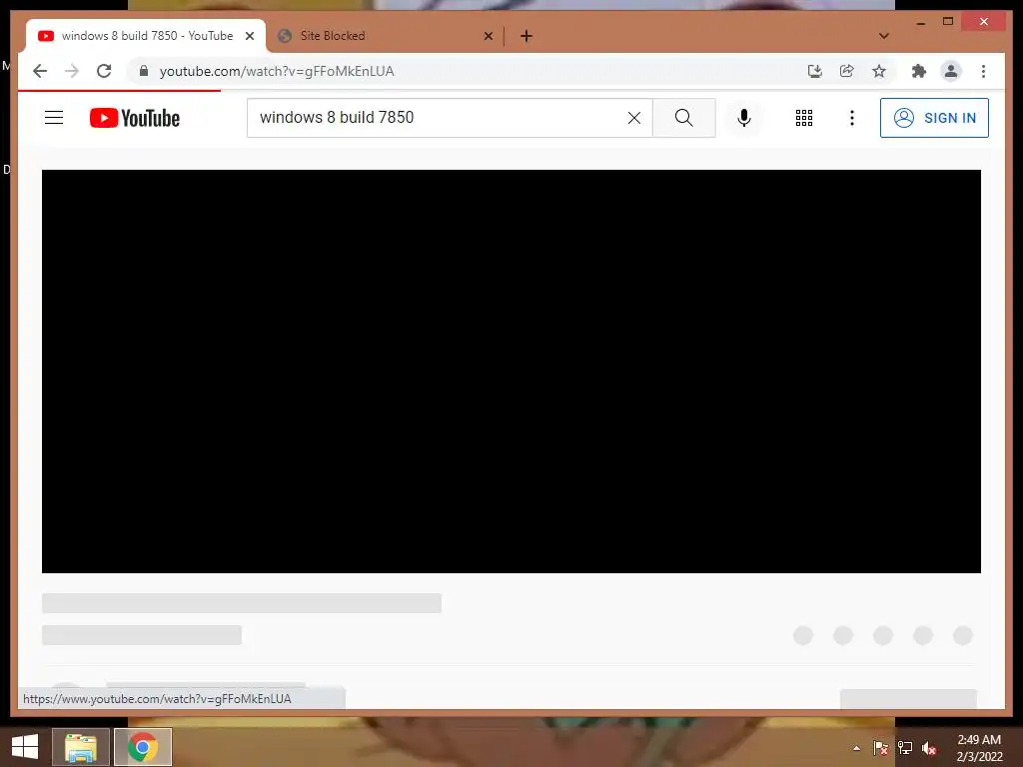This screenshot has height=767, width=1023.
Task: Open the Chrome profile avatar
Action: [x=951, y=71]
